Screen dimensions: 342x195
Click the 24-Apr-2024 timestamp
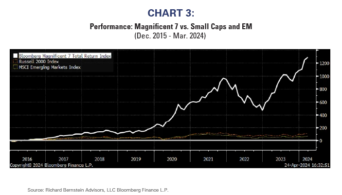[x=300, y=165]
